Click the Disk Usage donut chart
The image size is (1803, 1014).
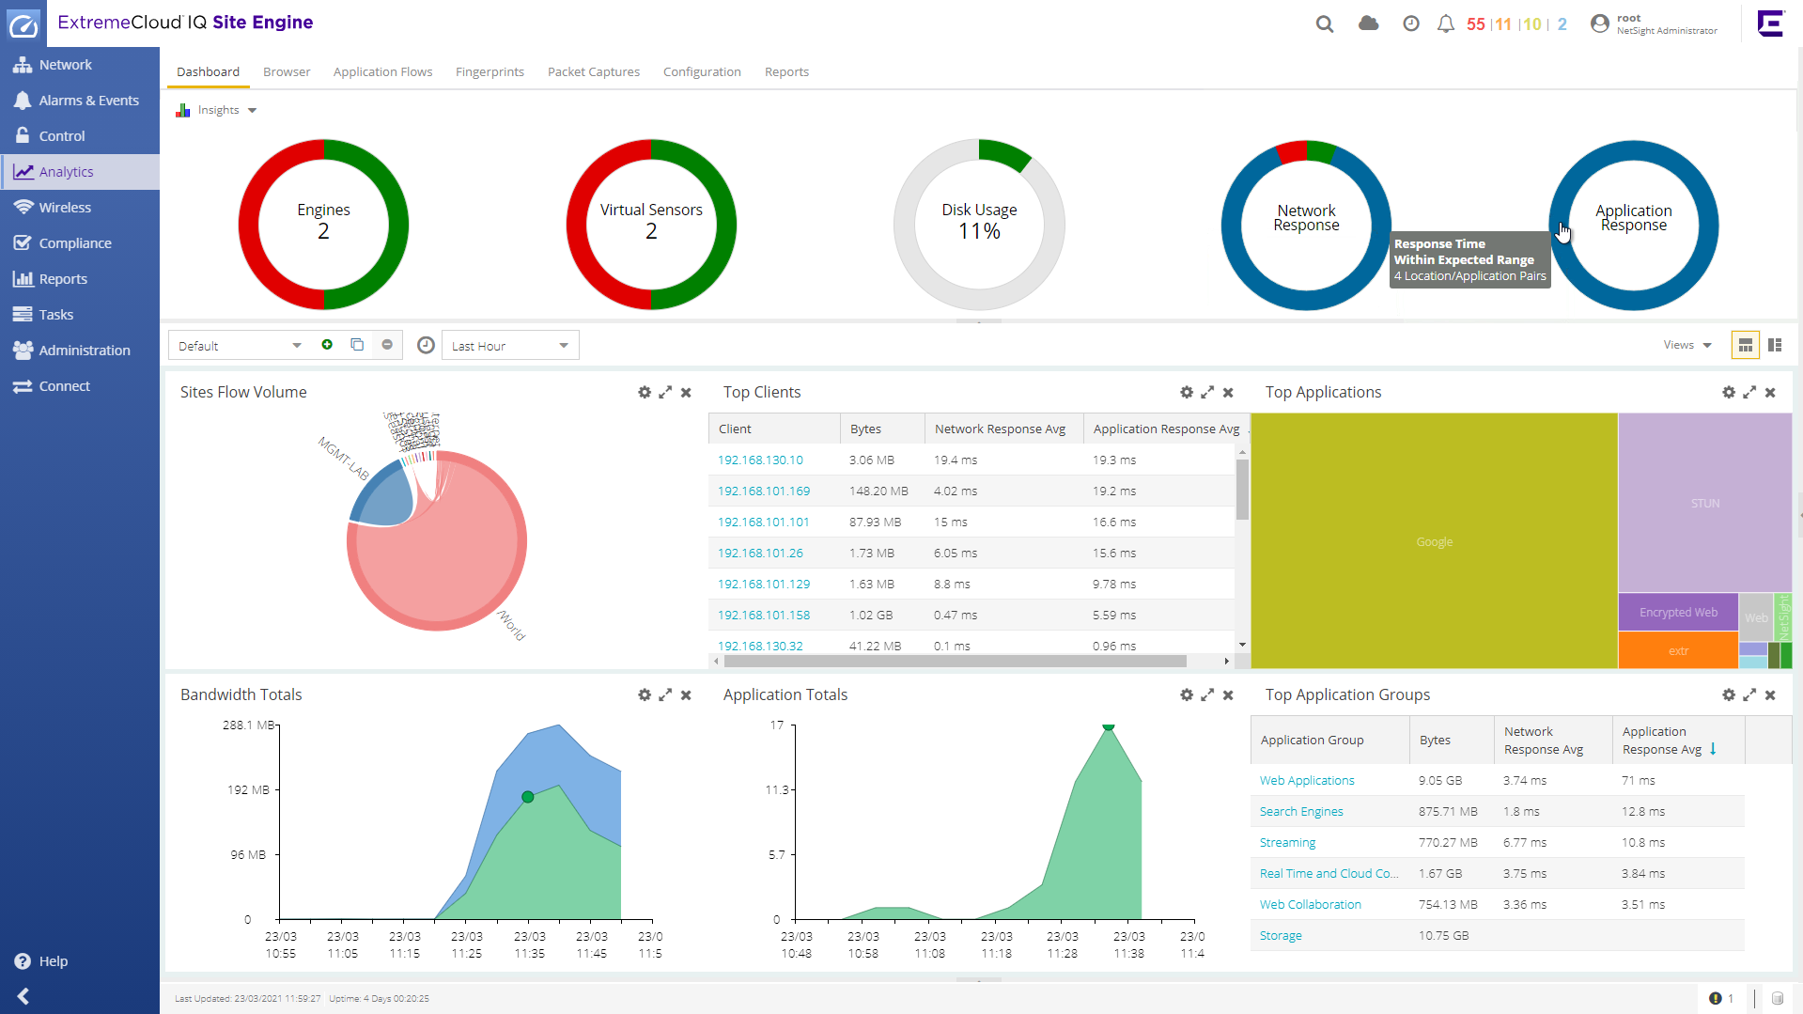point(979,224)
